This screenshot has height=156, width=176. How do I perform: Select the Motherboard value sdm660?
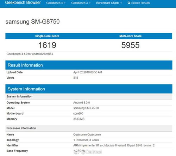point(78,113)
